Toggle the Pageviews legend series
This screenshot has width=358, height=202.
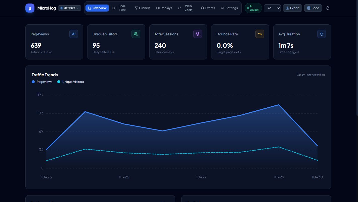[x=42, y=82]
